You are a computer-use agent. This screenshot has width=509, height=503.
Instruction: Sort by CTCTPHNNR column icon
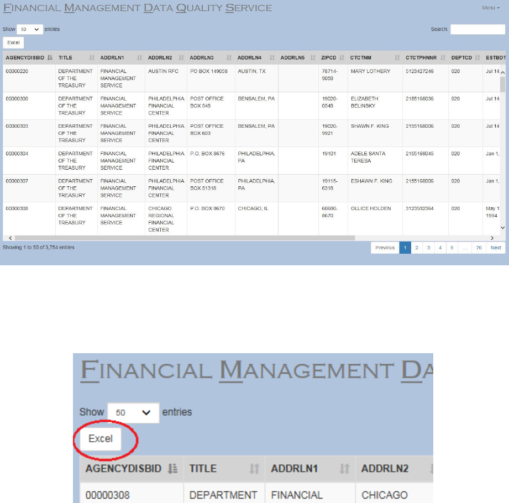click(x=443, y=57)
